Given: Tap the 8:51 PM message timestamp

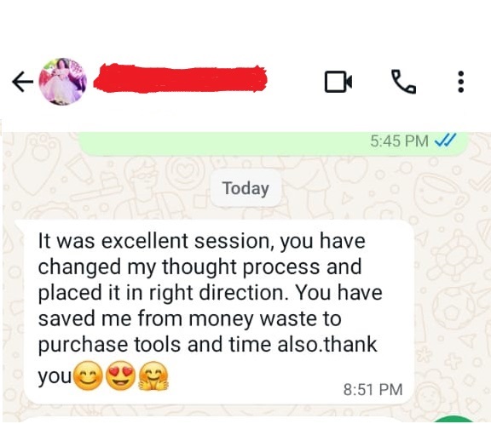Looking at the screenshot, I should [373, 390].
